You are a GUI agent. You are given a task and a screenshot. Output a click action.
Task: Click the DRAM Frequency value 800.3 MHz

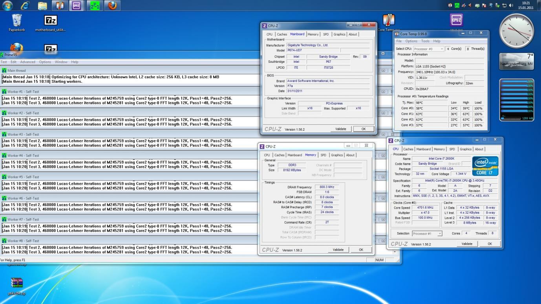[x=327, y=187]
